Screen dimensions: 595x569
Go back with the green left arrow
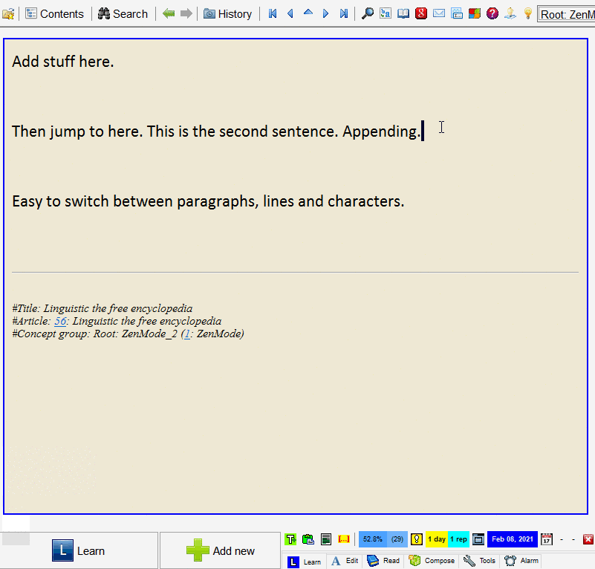coord(169,13)
